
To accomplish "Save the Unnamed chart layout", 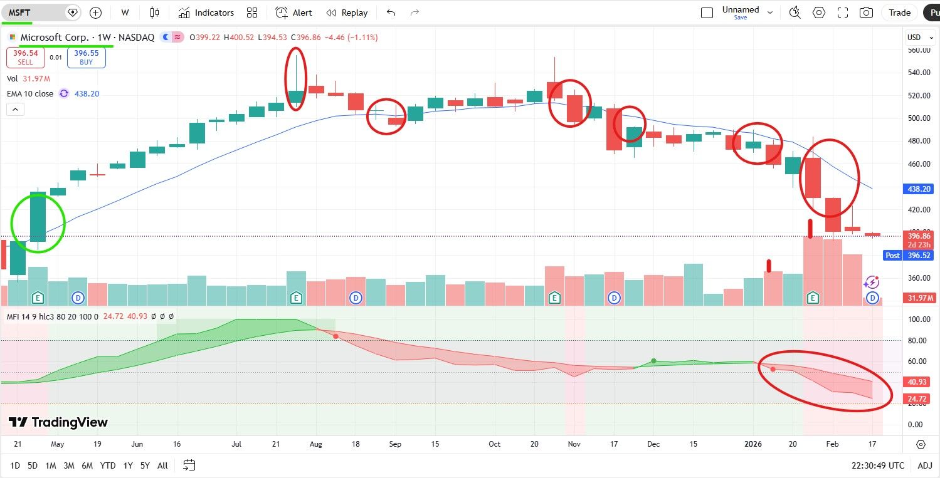I will (x=741, y=18).
